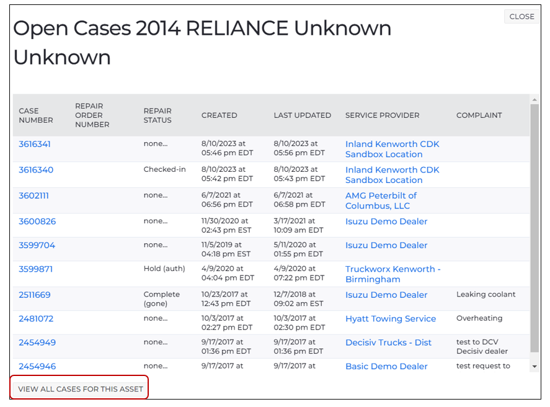Click the scrollbar down arrow
The width and height of the screenshot is (550, 407).
point(534,367)
